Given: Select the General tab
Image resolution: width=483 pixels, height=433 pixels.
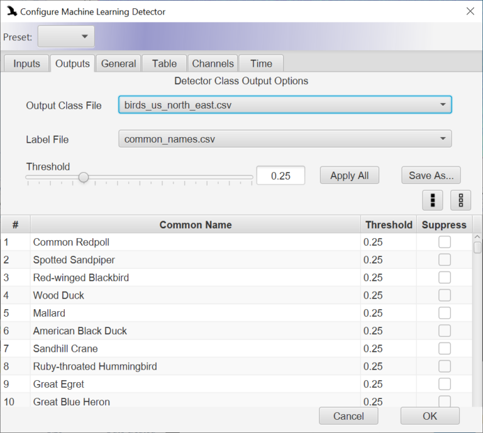Looking at the screenshot, I should click(x=118, y=63).
